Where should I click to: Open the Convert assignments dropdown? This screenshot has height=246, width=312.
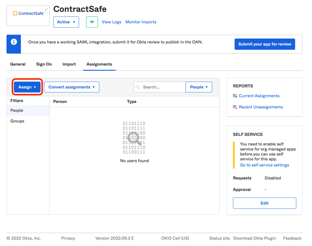72,87
